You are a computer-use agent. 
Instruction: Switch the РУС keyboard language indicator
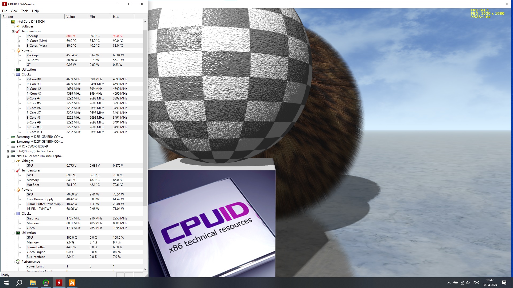476,283
